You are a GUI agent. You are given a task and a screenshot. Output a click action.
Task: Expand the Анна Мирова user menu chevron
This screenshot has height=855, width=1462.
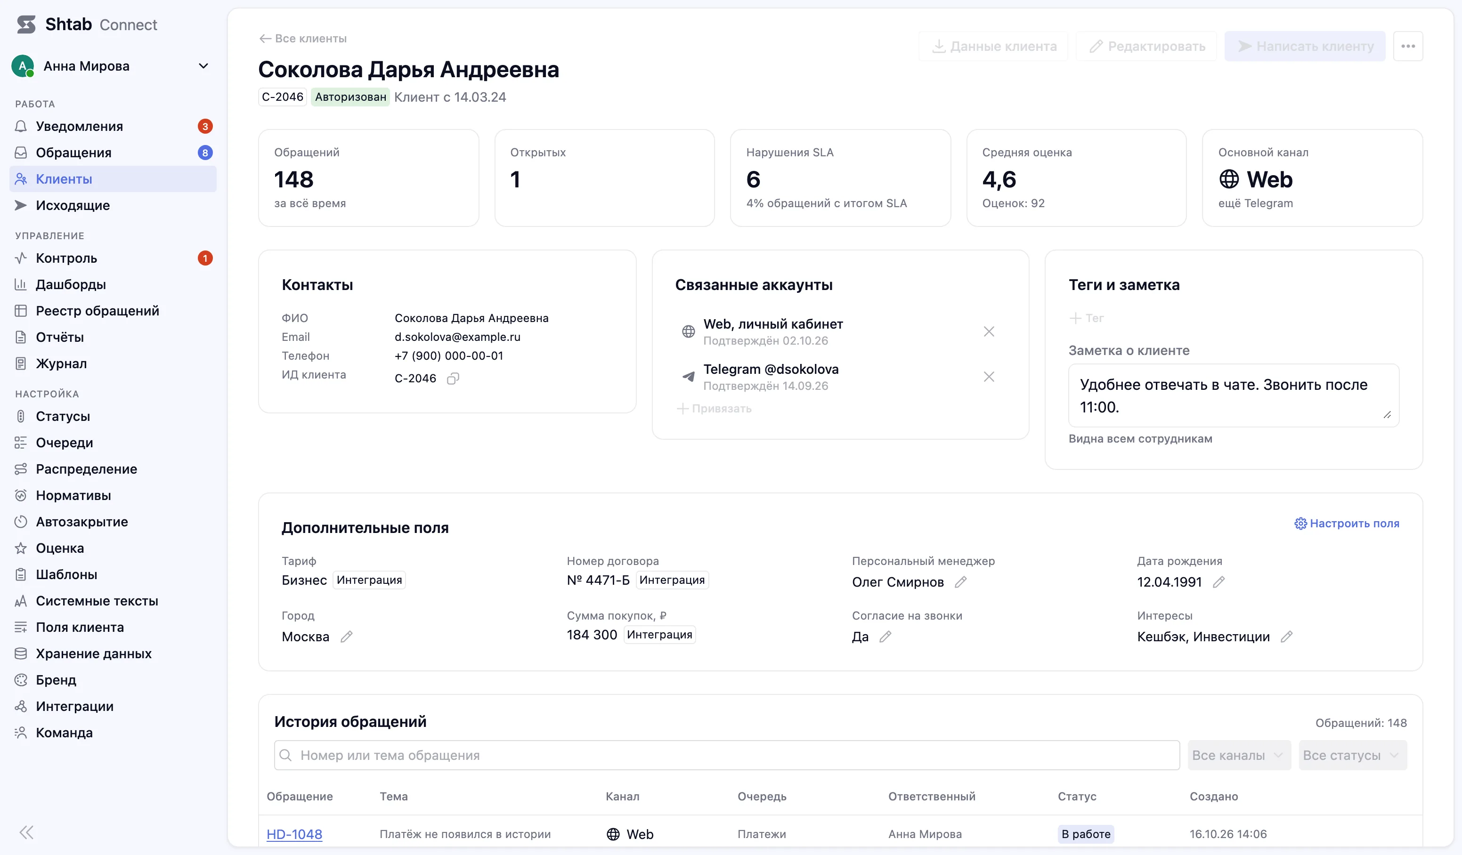[203, 66]
